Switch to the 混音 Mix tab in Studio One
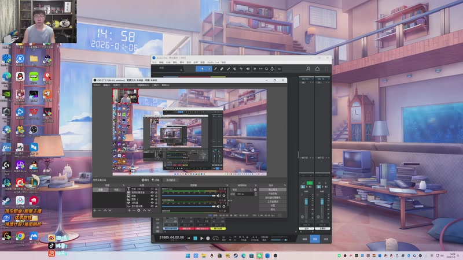The height and width of the screenshot is (260, 463). pos(315,239)
